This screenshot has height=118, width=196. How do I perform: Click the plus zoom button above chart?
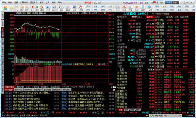click(x=99, y=13)
